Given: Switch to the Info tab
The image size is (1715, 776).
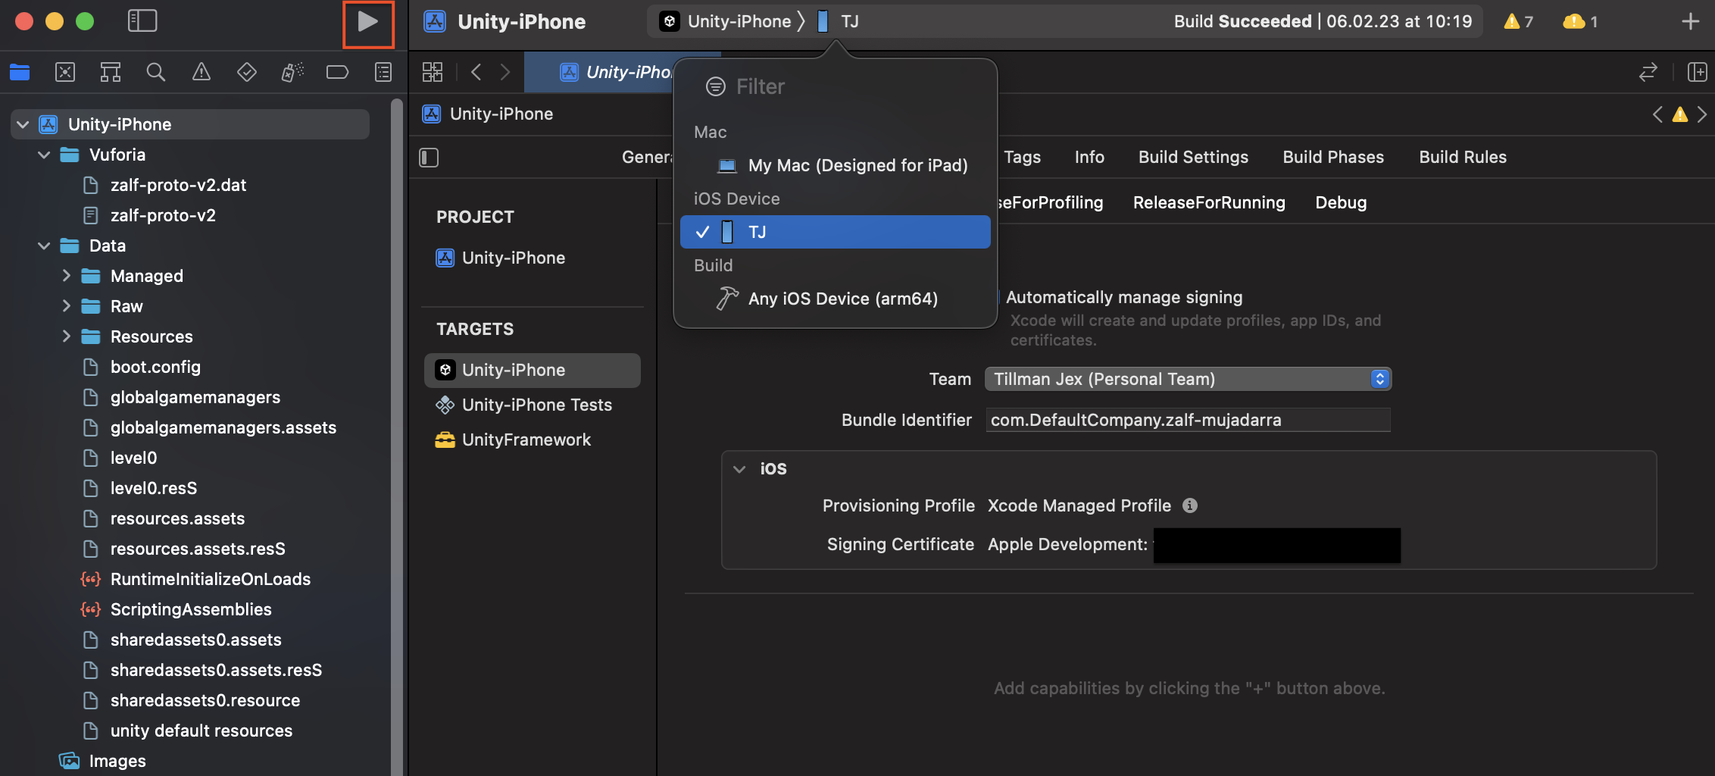Looking at the screenshot, I should point(1089,157).
